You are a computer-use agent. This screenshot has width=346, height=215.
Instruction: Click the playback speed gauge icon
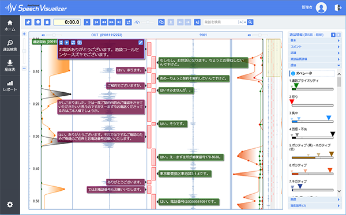click(137, 22)
